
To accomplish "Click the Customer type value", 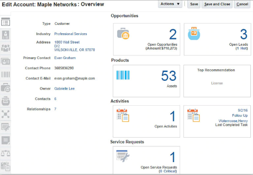I will pyautogui.click(x=62, y=24).
